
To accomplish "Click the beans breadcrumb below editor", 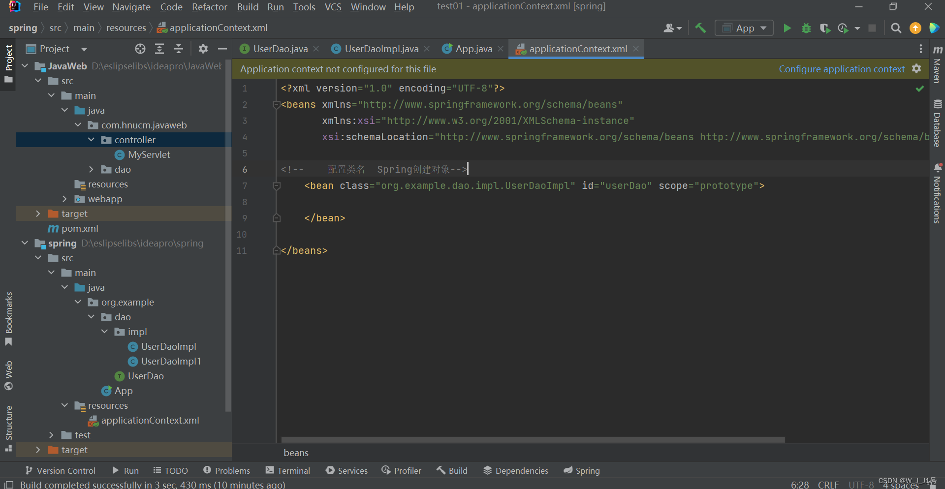I will [296, 453].
